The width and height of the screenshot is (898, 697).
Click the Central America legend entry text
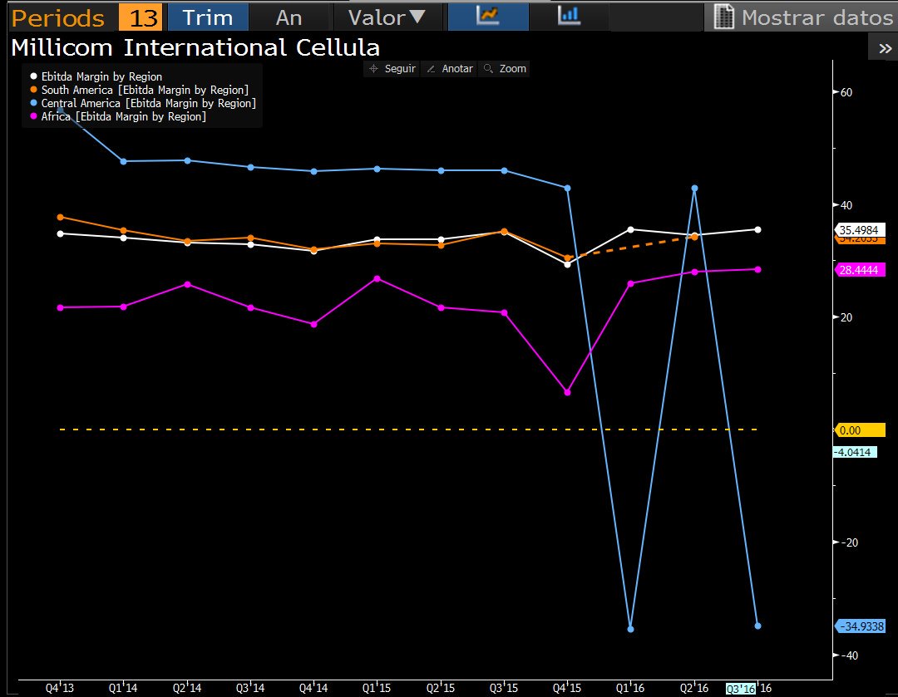pyautogui.click(x=148, y=104)
